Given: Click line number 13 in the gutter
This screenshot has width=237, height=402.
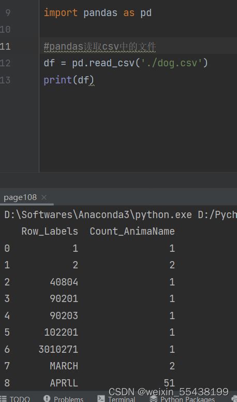Looking at the screenshot, I should [x=5, y=80].
